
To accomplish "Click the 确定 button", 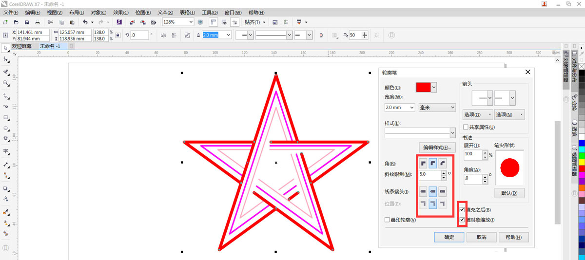I will [x=449, y=237].
